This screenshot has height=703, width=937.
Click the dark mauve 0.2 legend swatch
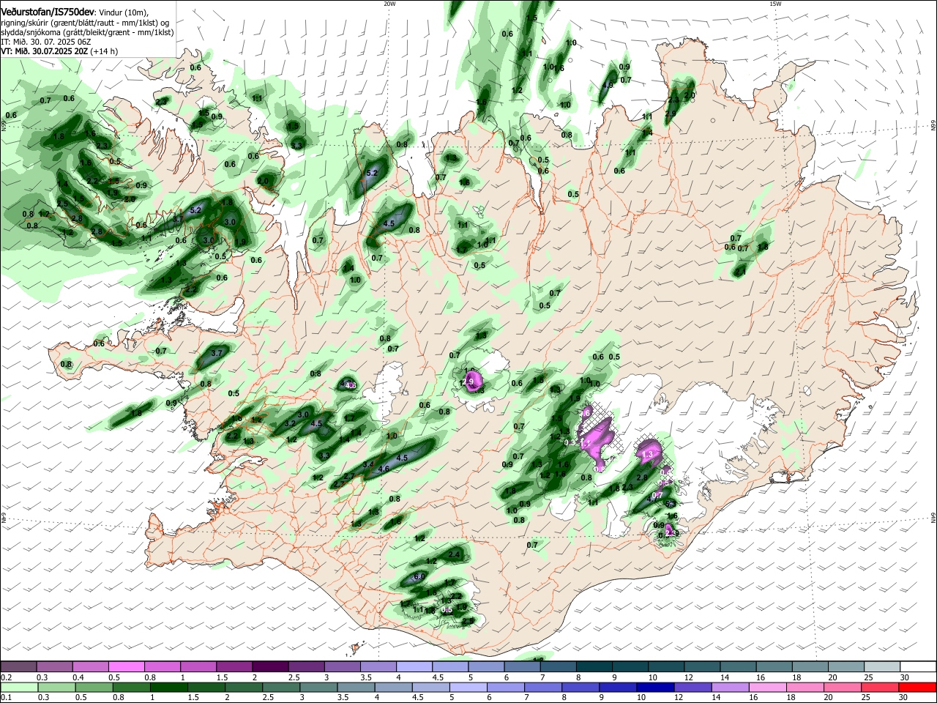(18, 666)
